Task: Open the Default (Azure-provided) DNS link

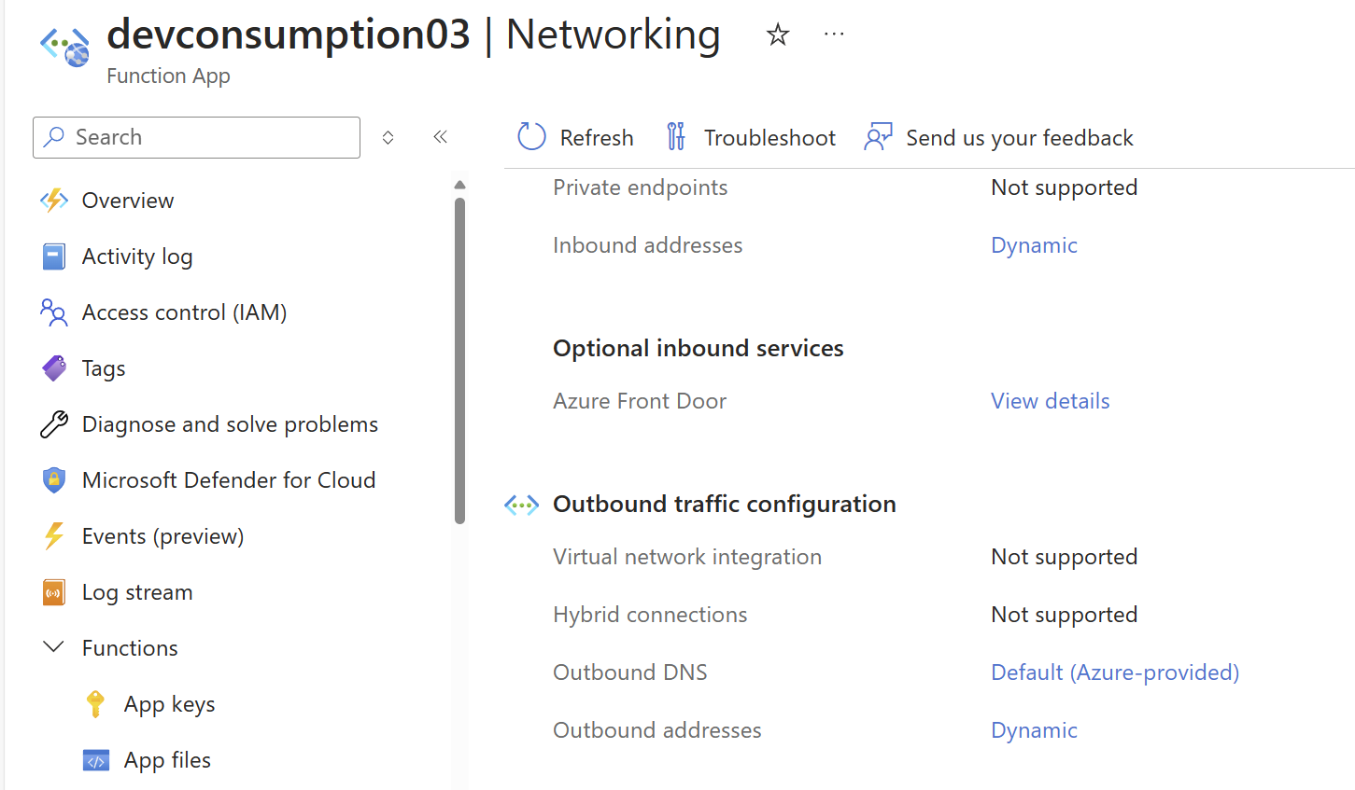Action: (1115, 672)
